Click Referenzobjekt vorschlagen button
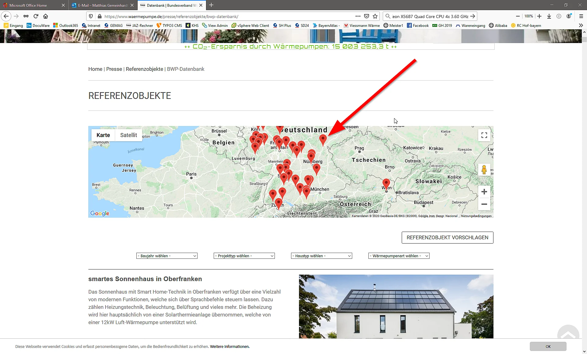This screenshot has height=354, width=587. tap(447, 237)
